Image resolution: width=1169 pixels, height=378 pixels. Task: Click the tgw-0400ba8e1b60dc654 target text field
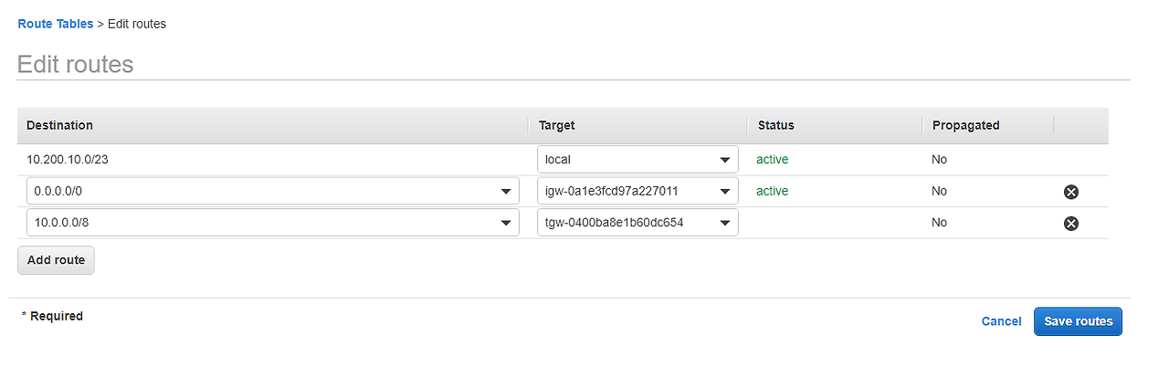637,223
